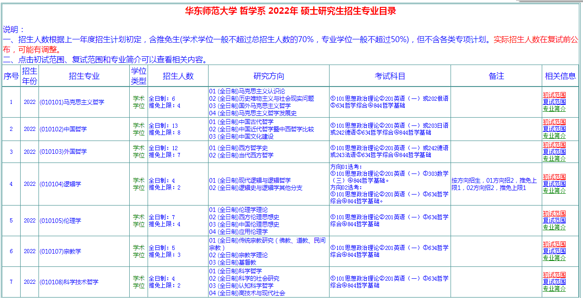Select the (010104)逻辑学 major entry
The width and height of the screenshot is (583, 298).
pyautogui.click(x=60, y=184)
